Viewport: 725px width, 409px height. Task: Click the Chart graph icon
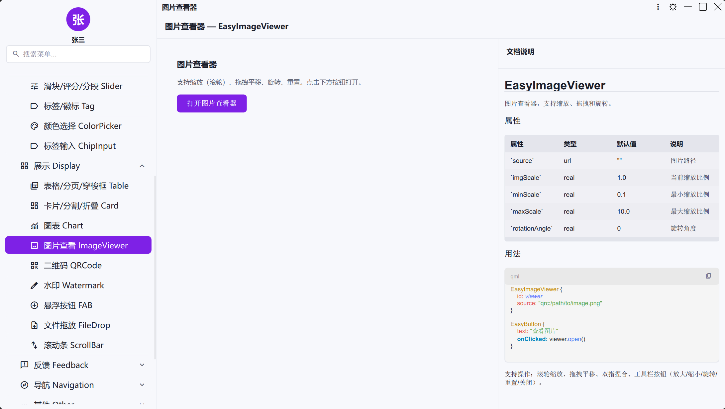click(34, 226)
